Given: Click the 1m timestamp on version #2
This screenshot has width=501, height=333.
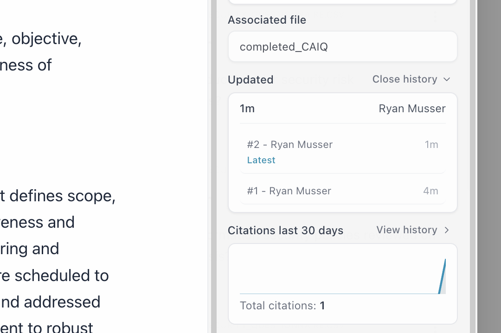Looking at the screenshot, I should 431,144.
